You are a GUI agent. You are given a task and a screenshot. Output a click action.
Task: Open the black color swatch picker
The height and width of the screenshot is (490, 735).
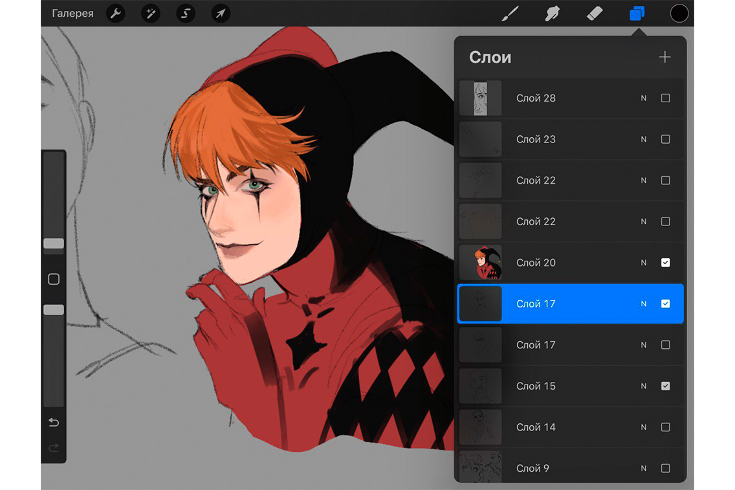[x=679, y=13]
